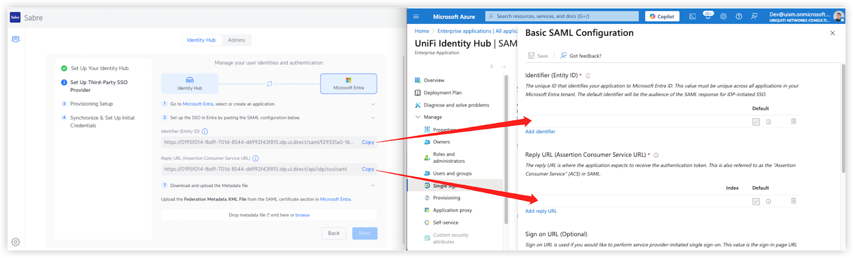Copy the Identifier (Entity ID) URL

368,142
